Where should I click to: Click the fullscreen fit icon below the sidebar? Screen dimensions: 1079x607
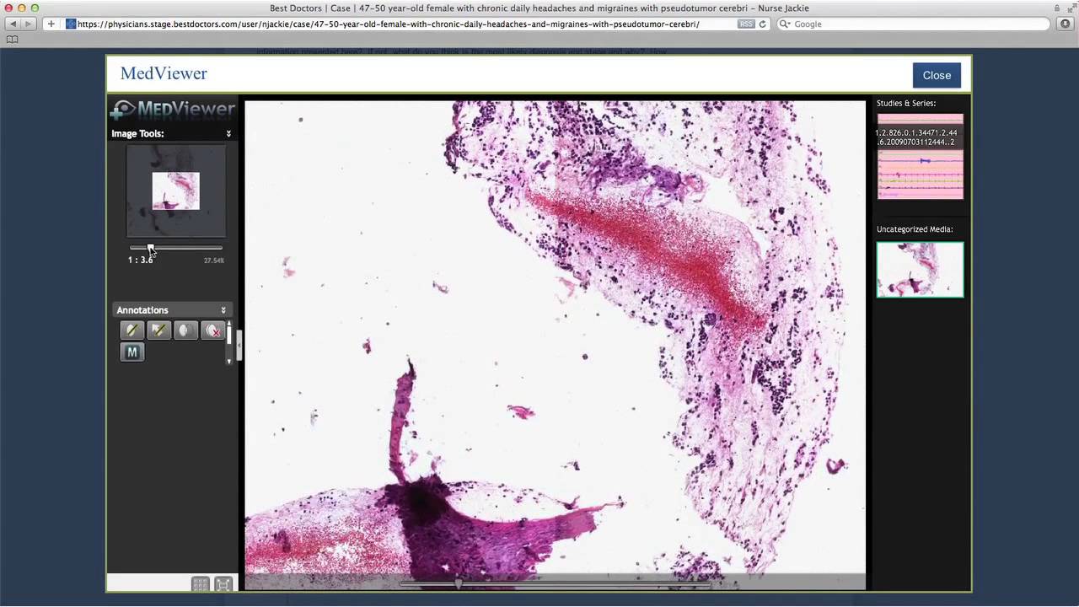pyautogui.click(x=223, y=583)
